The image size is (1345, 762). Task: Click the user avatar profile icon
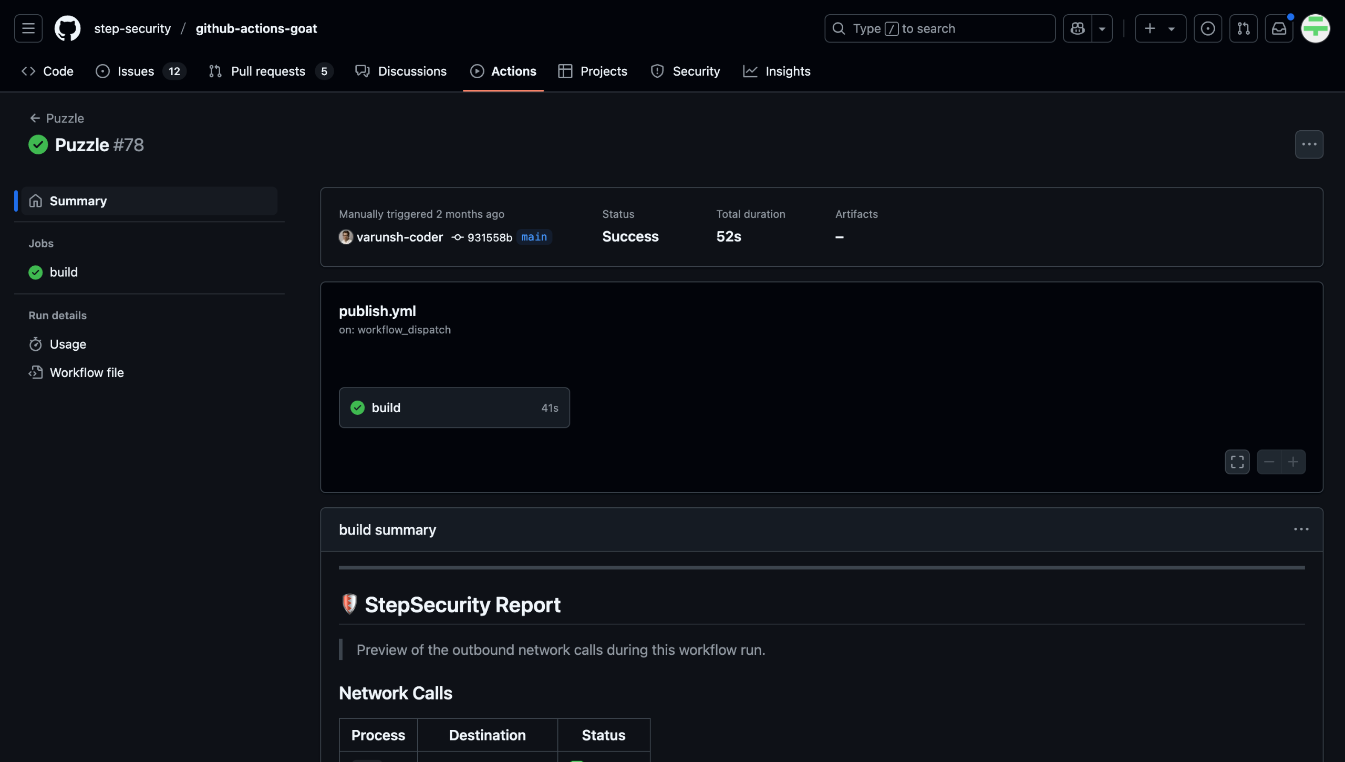[1315, 28]
